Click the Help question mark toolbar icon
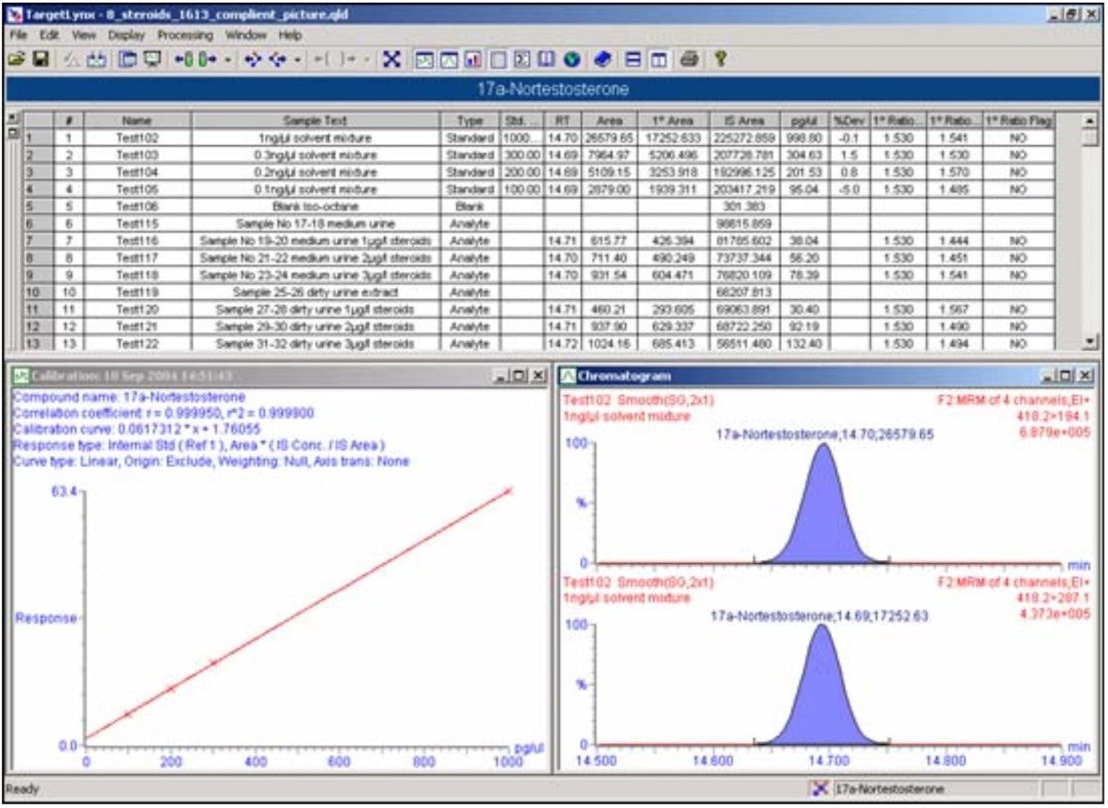This screenshot has width=1108, height=808. [x=720, y=59]
